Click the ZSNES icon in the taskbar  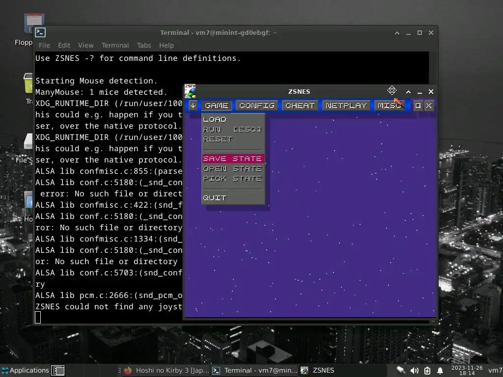[305, 371]
